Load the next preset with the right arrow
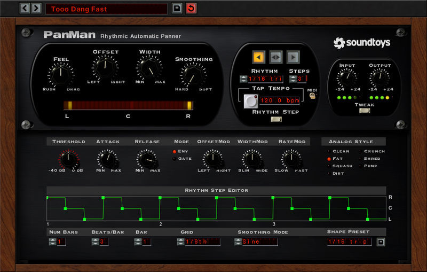 click(36, 9)
